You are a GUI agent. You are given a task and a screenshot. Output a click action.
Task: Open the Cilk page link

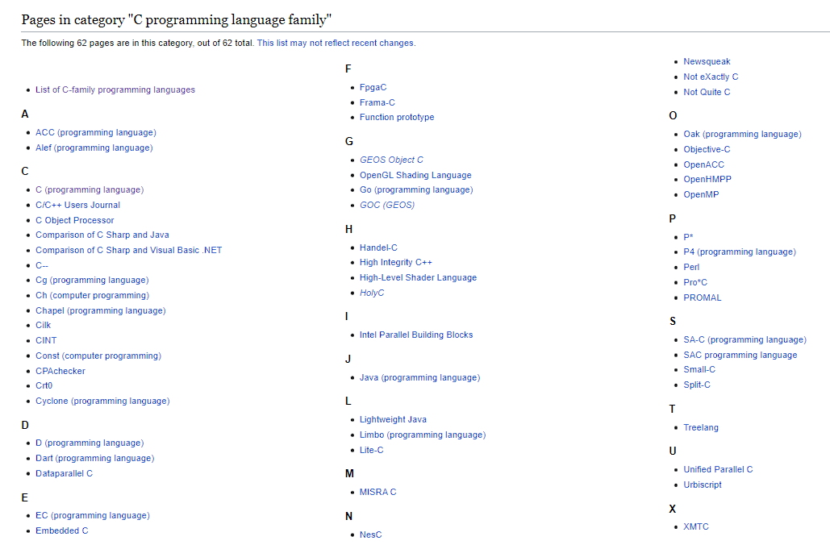click(x=43, y=326)
